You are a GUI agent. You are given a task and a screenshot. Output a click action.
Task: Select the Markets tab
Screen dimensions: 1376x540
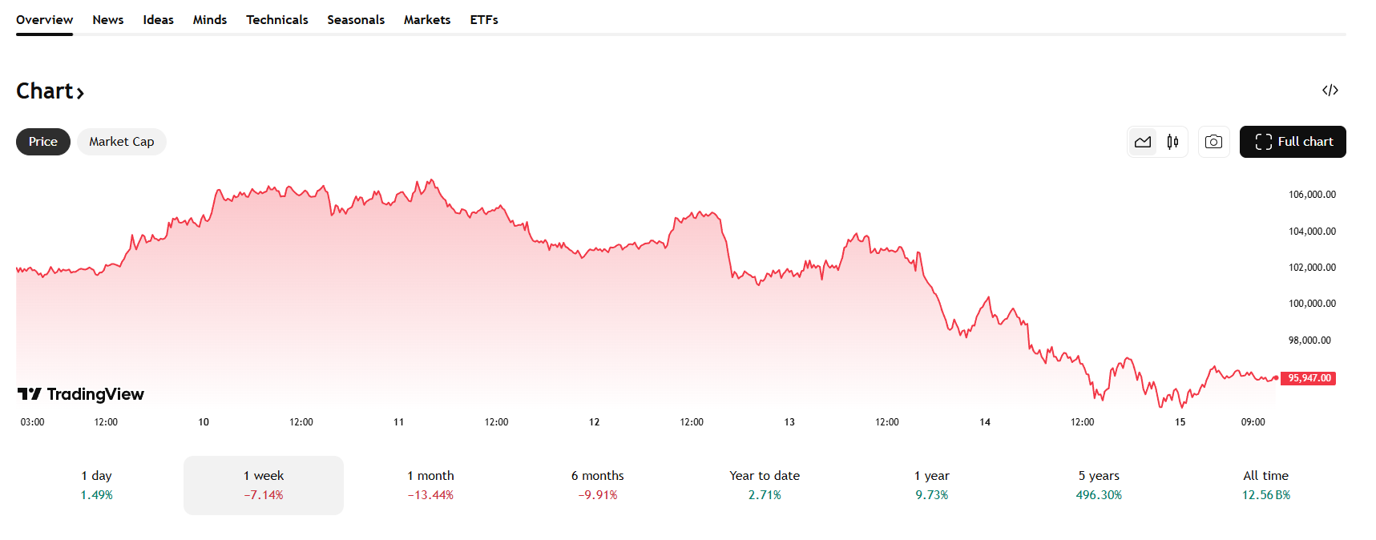426,19
